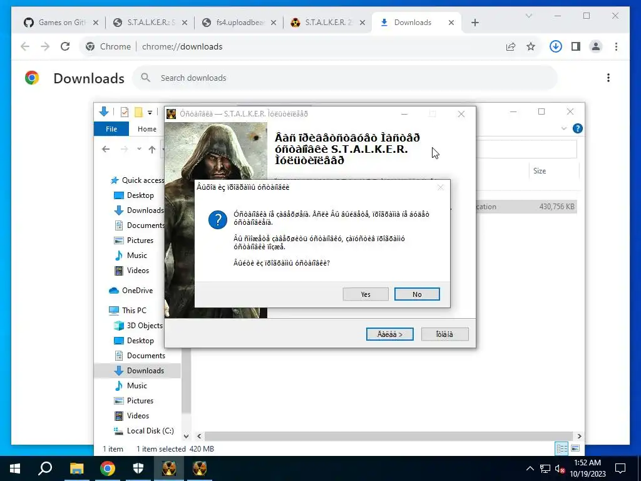The image size is (641, 481).
Task: Select Desktop under Quick access
Action: (134, 195)
